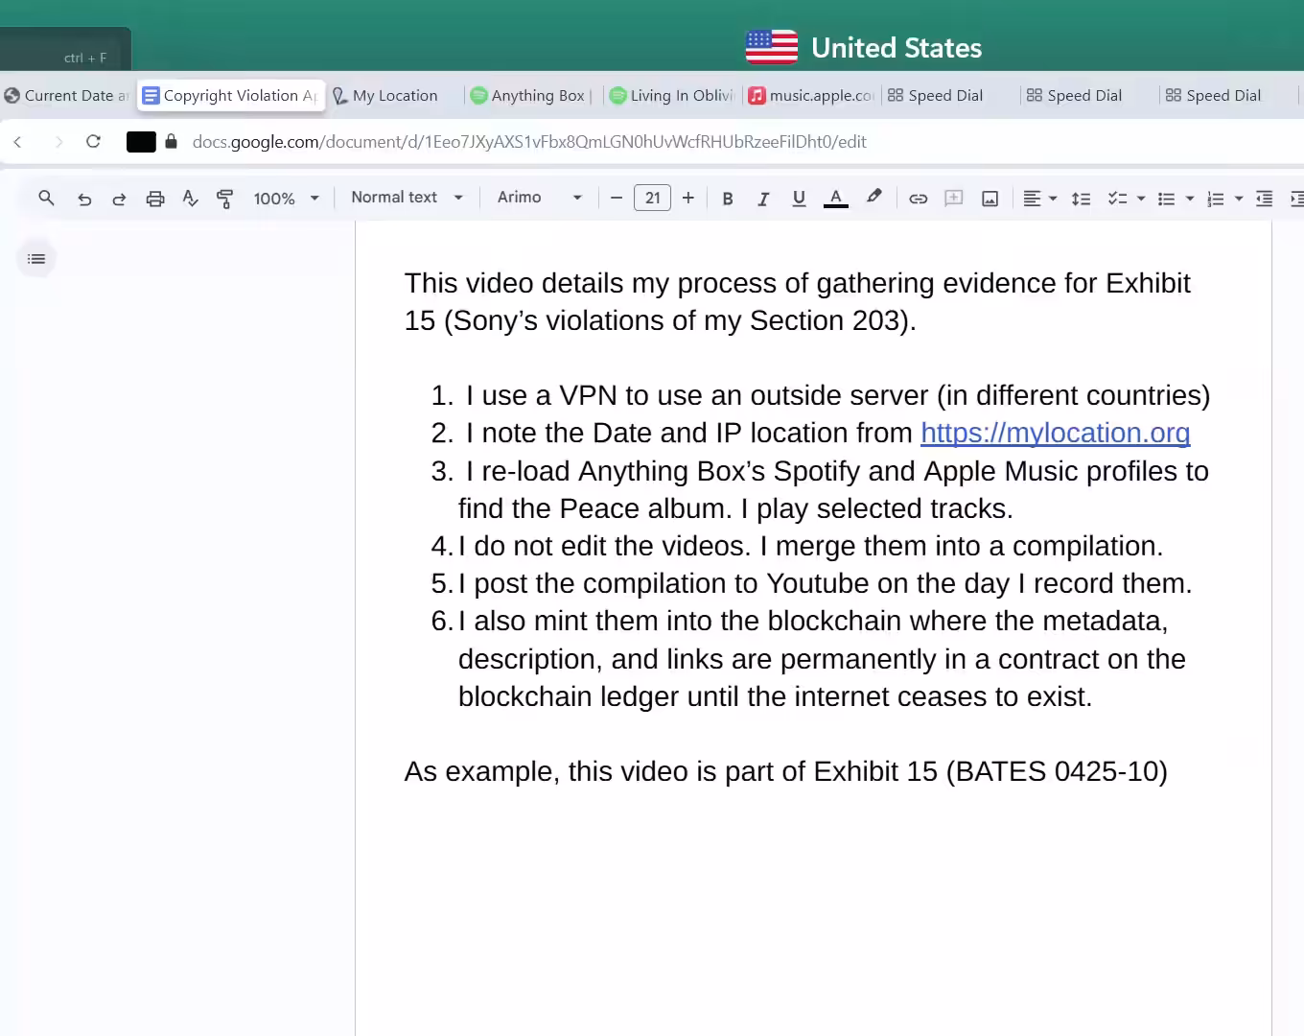Click the paragraph starting 'This video details'
This screenshot has height=1036, width=1304.
(797, 302)
